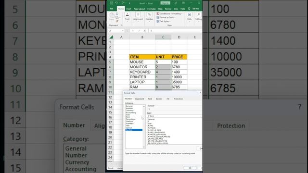Click the KEYBOARD unit cell showing 4

click(163, 72)
